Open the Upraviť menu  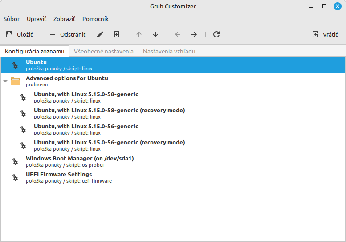coord(37,19)
